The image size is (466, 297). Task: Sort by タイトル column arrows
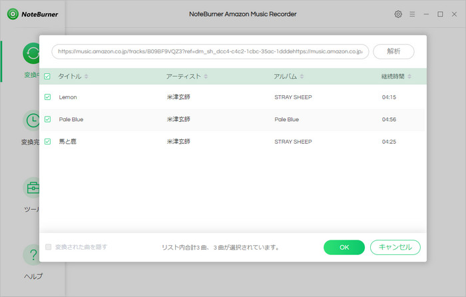86,77
